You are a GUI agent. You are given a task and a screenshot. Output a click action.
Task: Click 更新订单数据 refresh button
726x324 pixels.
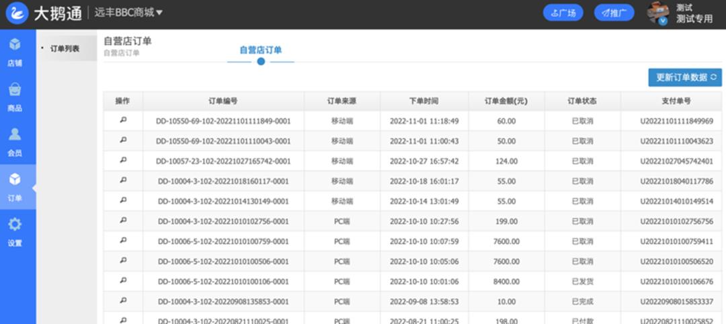(685, 77)
